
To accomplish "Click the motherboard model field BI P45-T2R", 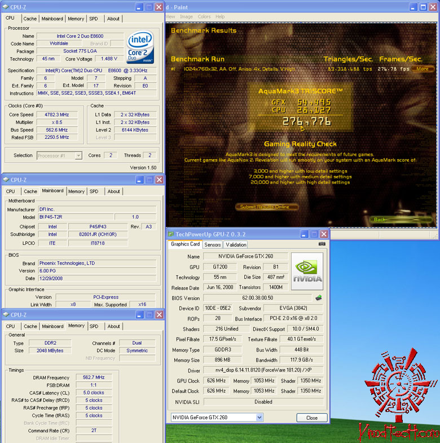I will tap(76, 217).
